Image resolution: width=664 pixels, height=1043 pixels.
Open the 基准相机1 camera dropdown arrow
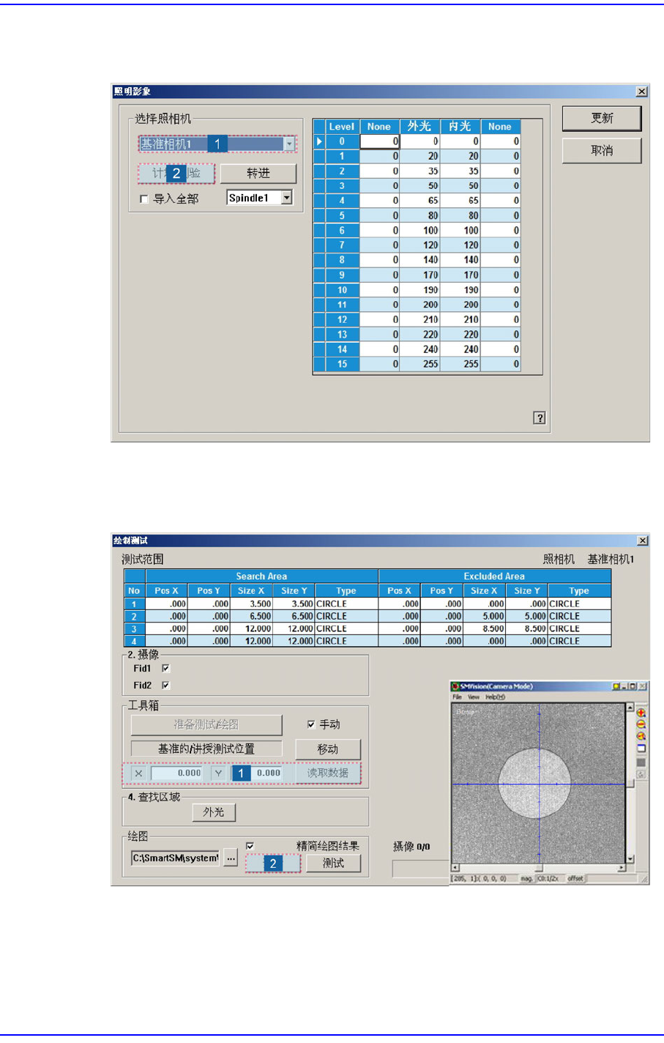coord(289,144)
